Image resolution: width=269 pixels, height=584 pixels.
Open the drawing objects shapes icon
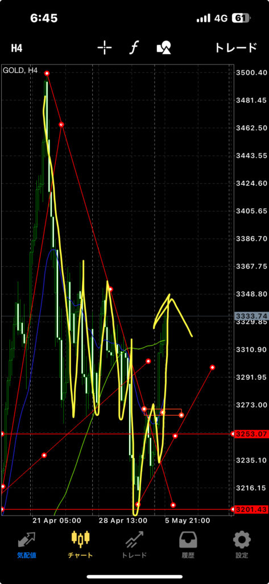pos(164,48)
